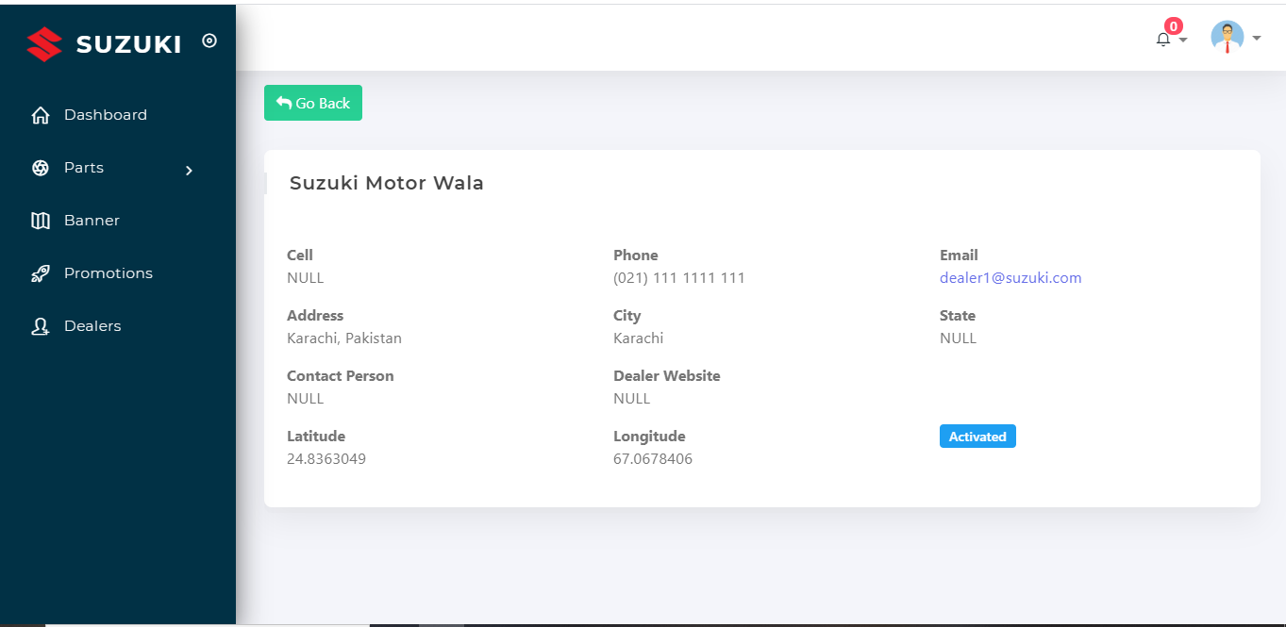Click the Activated status badge
Screen dimensions: 1286x627
[x=977, y=437]
